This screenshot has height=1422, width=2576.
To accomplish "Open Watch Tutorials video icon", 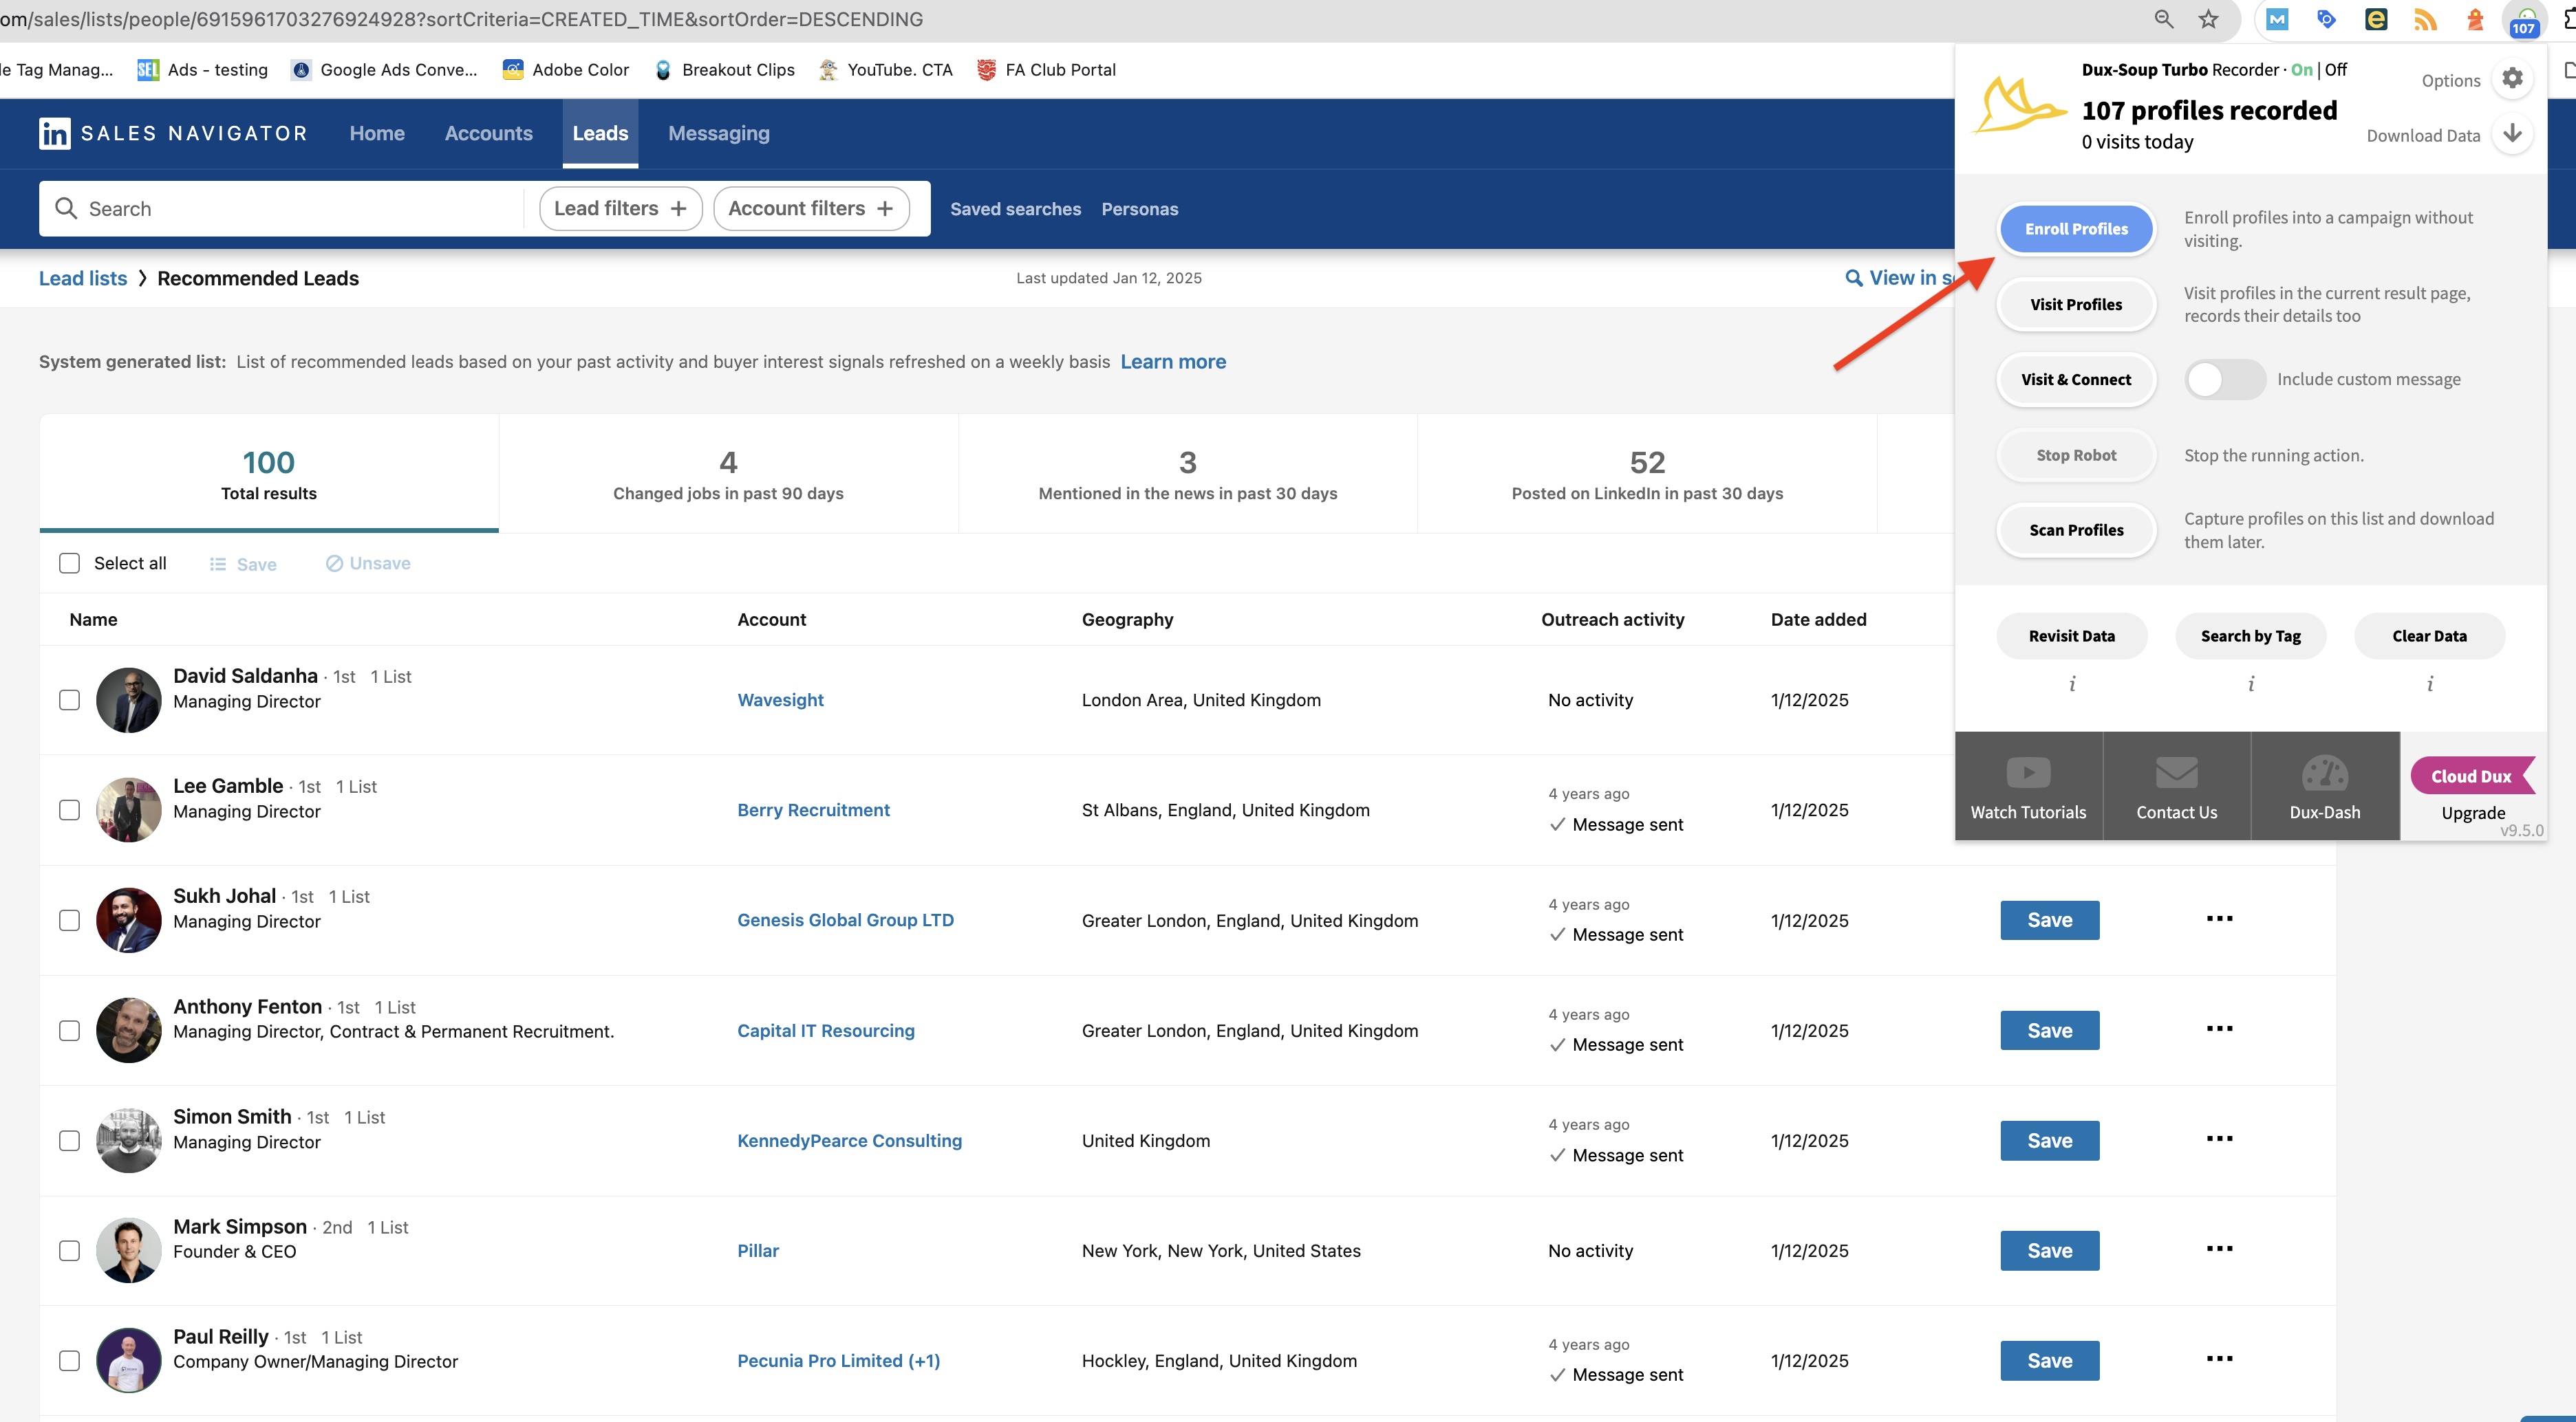I will click(2028, 774).
